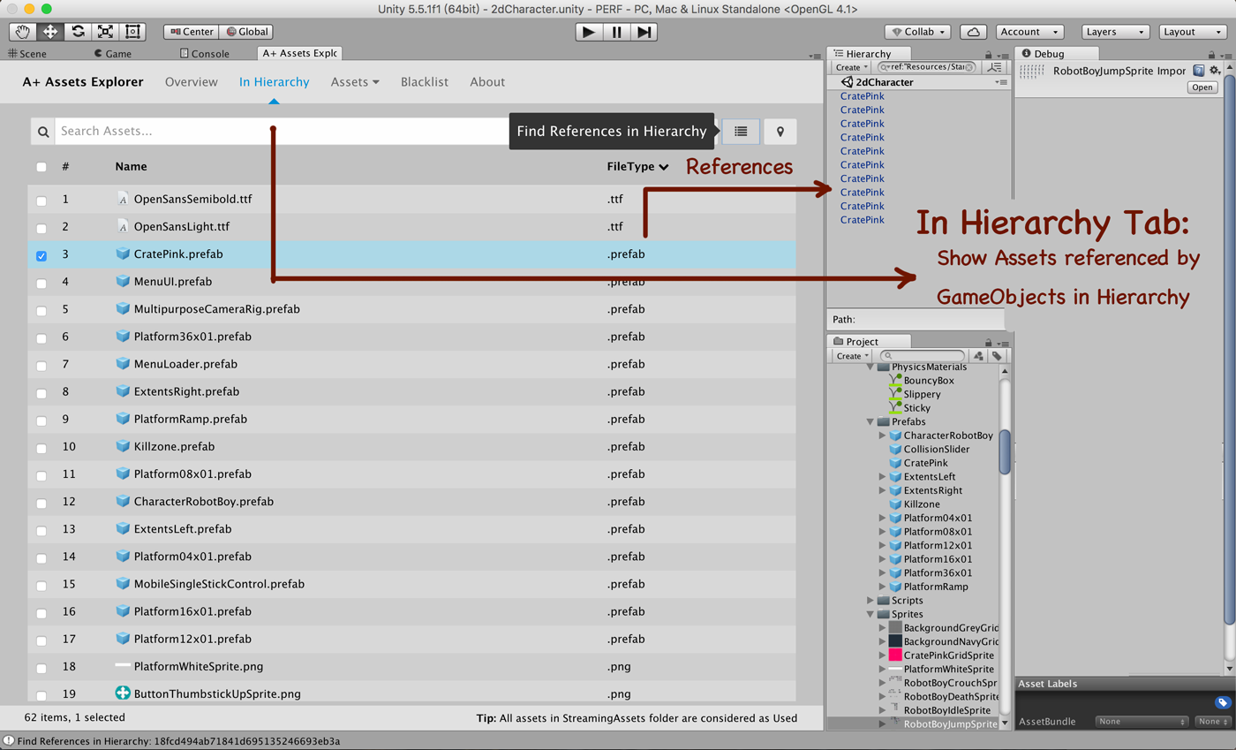Clear the Hierarchy search field

click(x=969, y=67)
